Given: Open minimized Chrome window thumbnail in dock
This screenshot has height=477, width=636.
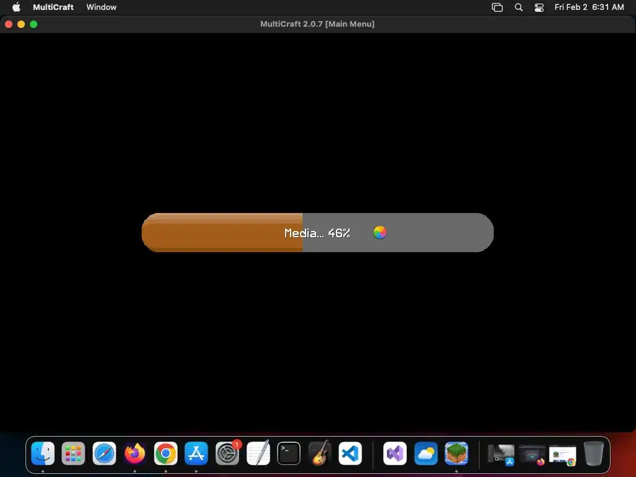Looking at the screenshot, I should point(563,455).
